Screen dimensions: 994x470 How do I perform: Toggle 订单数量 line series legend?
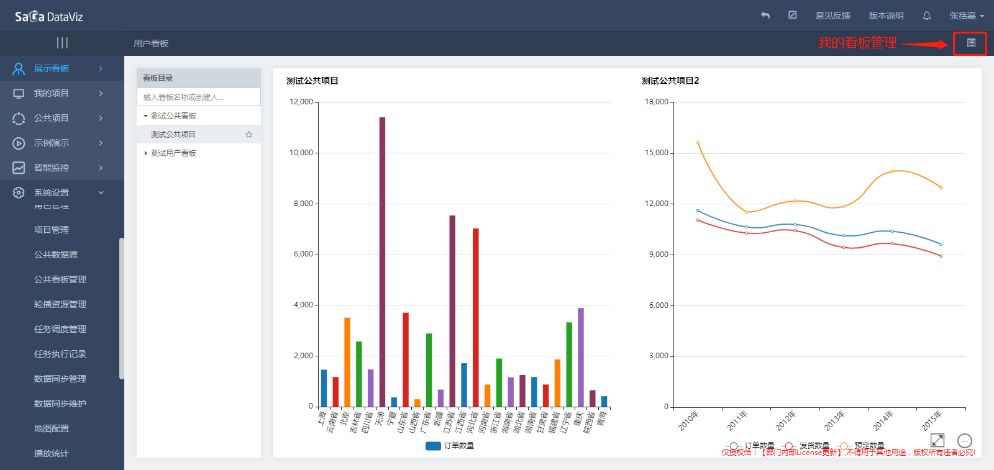click(750, 446)
